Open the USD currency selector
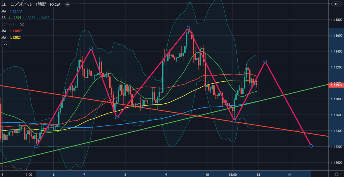This screenshot has height=177, width=344. (x=336, y=4)
